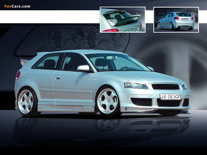Click the far-side passenger door mirror
Image resolution: width=207 pixels, height=155 pixels.
click(x=151, y=69)
